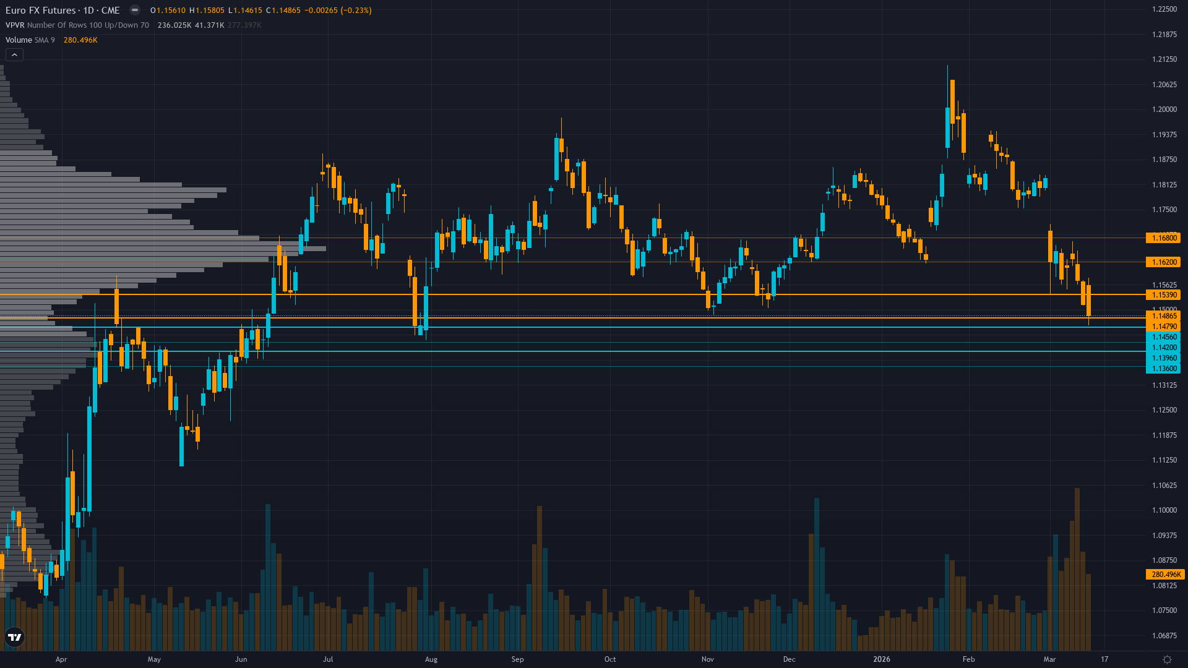
Task: Click the 280.496K volume label on the price scale
Action: 1165,575
